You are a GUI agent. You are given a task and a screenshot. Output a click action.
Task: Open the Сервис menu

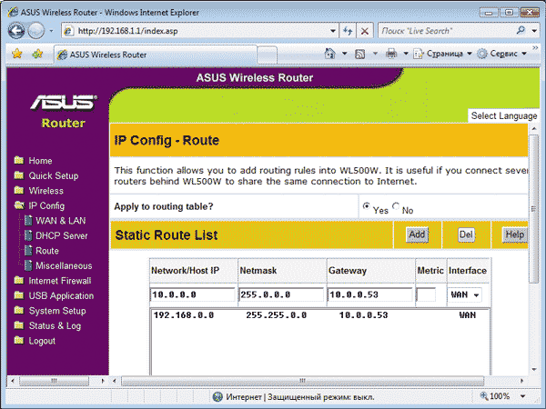click(501, 54)
